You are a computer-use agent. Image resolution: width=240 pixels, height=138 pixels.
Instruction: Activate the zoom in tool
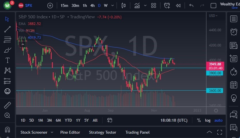[x=7, y=115]
